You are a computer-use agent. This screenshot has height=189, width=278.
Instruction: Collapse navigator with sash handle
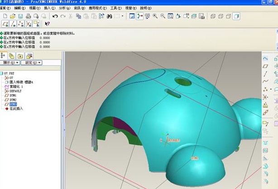tap(63, 116)
